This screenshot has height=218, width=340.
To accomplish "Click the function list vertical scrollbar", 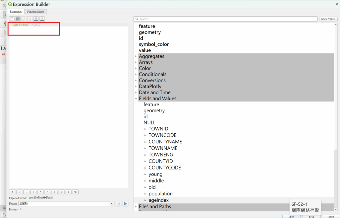I will 336,88.
